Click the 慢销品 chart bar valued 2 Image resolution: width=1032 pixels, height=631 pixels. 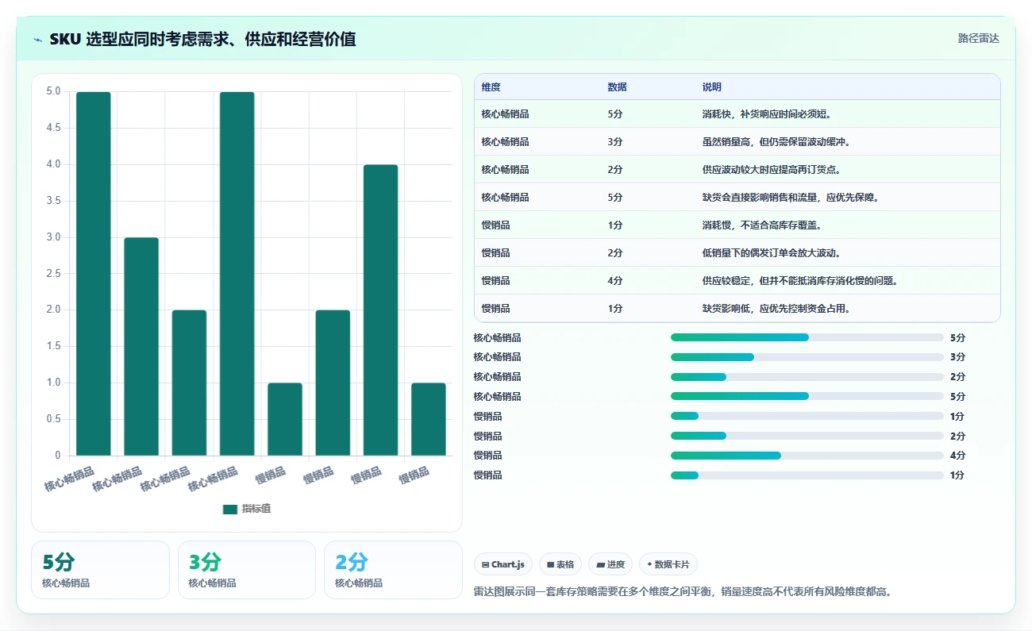[333, 383]
